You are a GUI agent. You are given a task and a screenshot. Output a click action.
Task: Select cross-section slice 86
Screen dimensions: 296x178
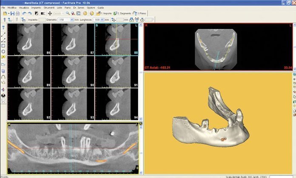click(x=29, y=39)
